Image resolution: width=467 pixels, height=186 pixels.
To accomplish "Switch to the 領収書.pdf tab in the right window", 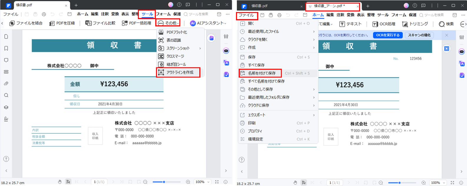I will point(272,6).
